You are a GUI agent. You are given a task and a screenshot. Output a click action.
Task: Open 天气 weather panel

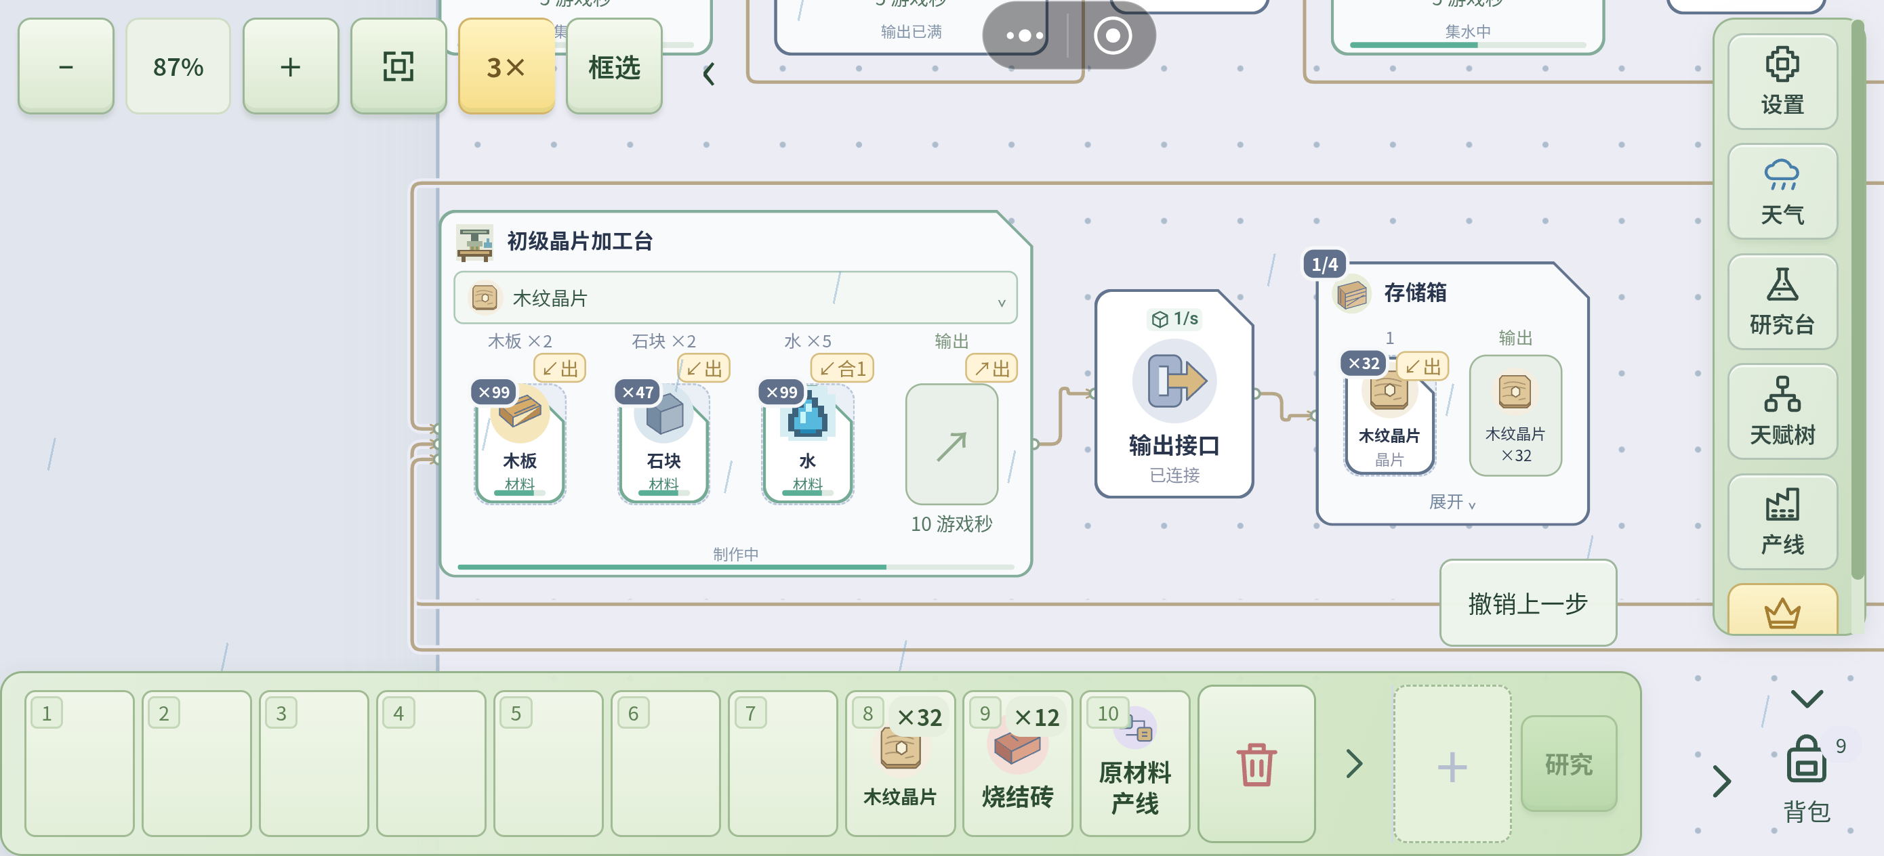coord(1782,192)
